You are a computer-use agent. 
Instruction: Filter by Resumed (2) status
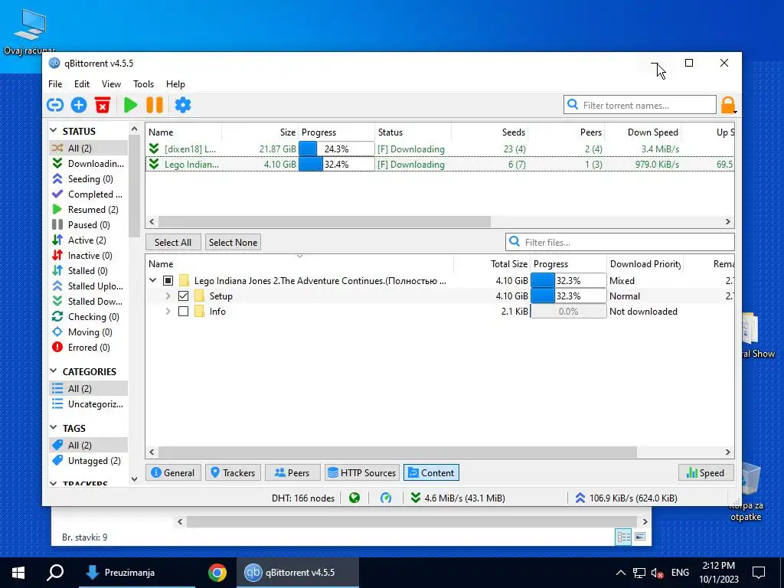(x=88, y=210)
